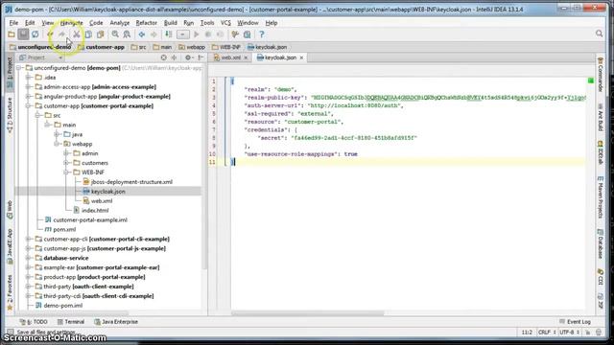Screen dimensions: 614x345
Task: Collapse the WEB-INF folder node
Action: point(66,172)
